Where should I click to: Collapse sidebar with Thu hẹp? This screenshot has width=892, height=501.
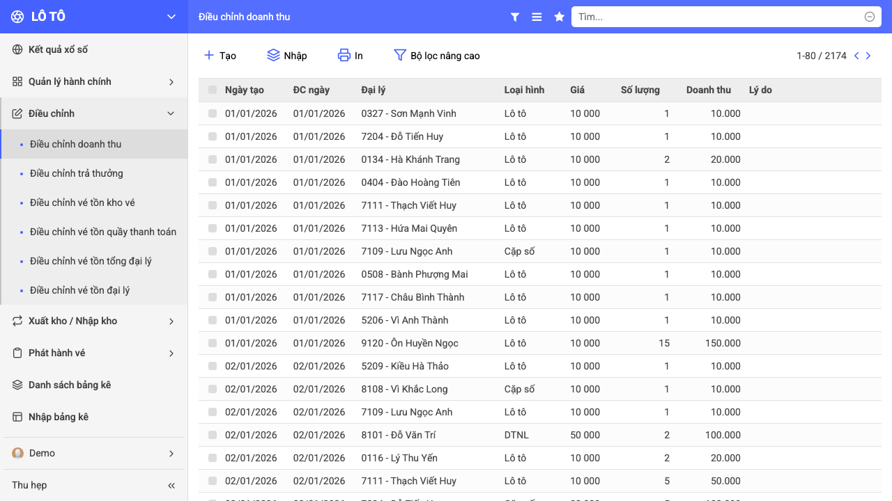point(94,485)
